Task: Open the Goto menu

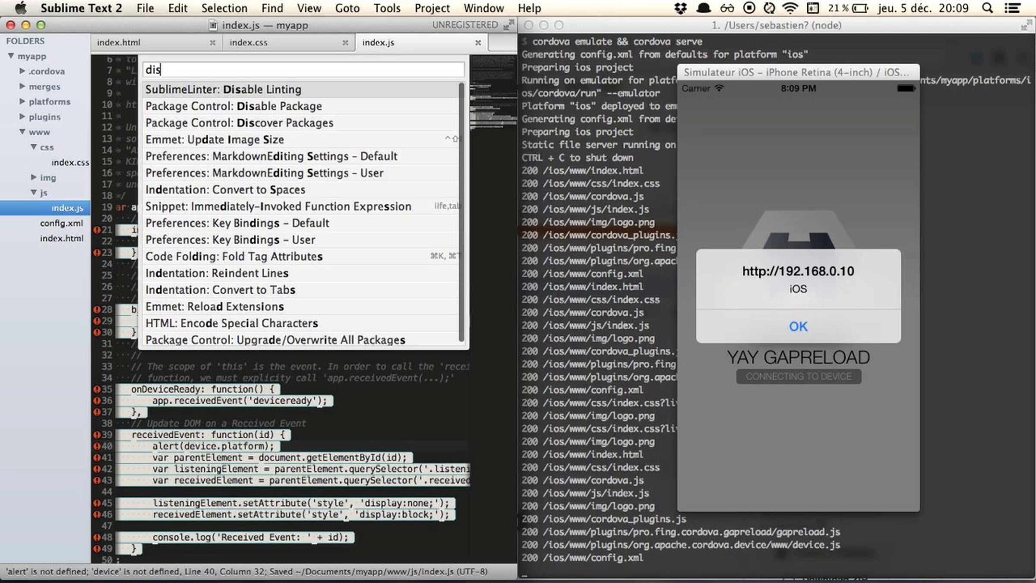Action: [x=347, y=8]
